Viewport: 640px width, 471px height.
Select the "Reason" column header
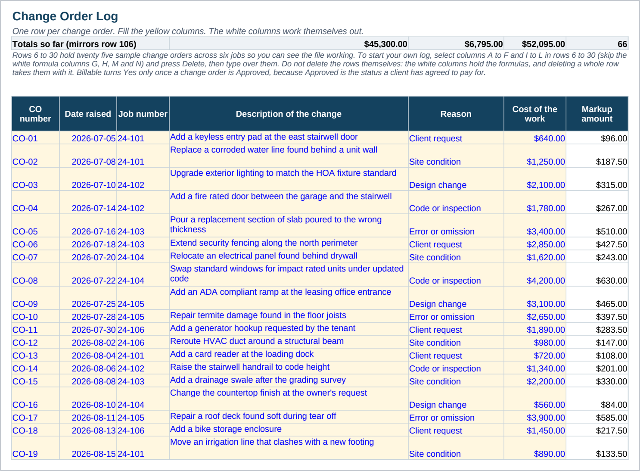[456, 114]
